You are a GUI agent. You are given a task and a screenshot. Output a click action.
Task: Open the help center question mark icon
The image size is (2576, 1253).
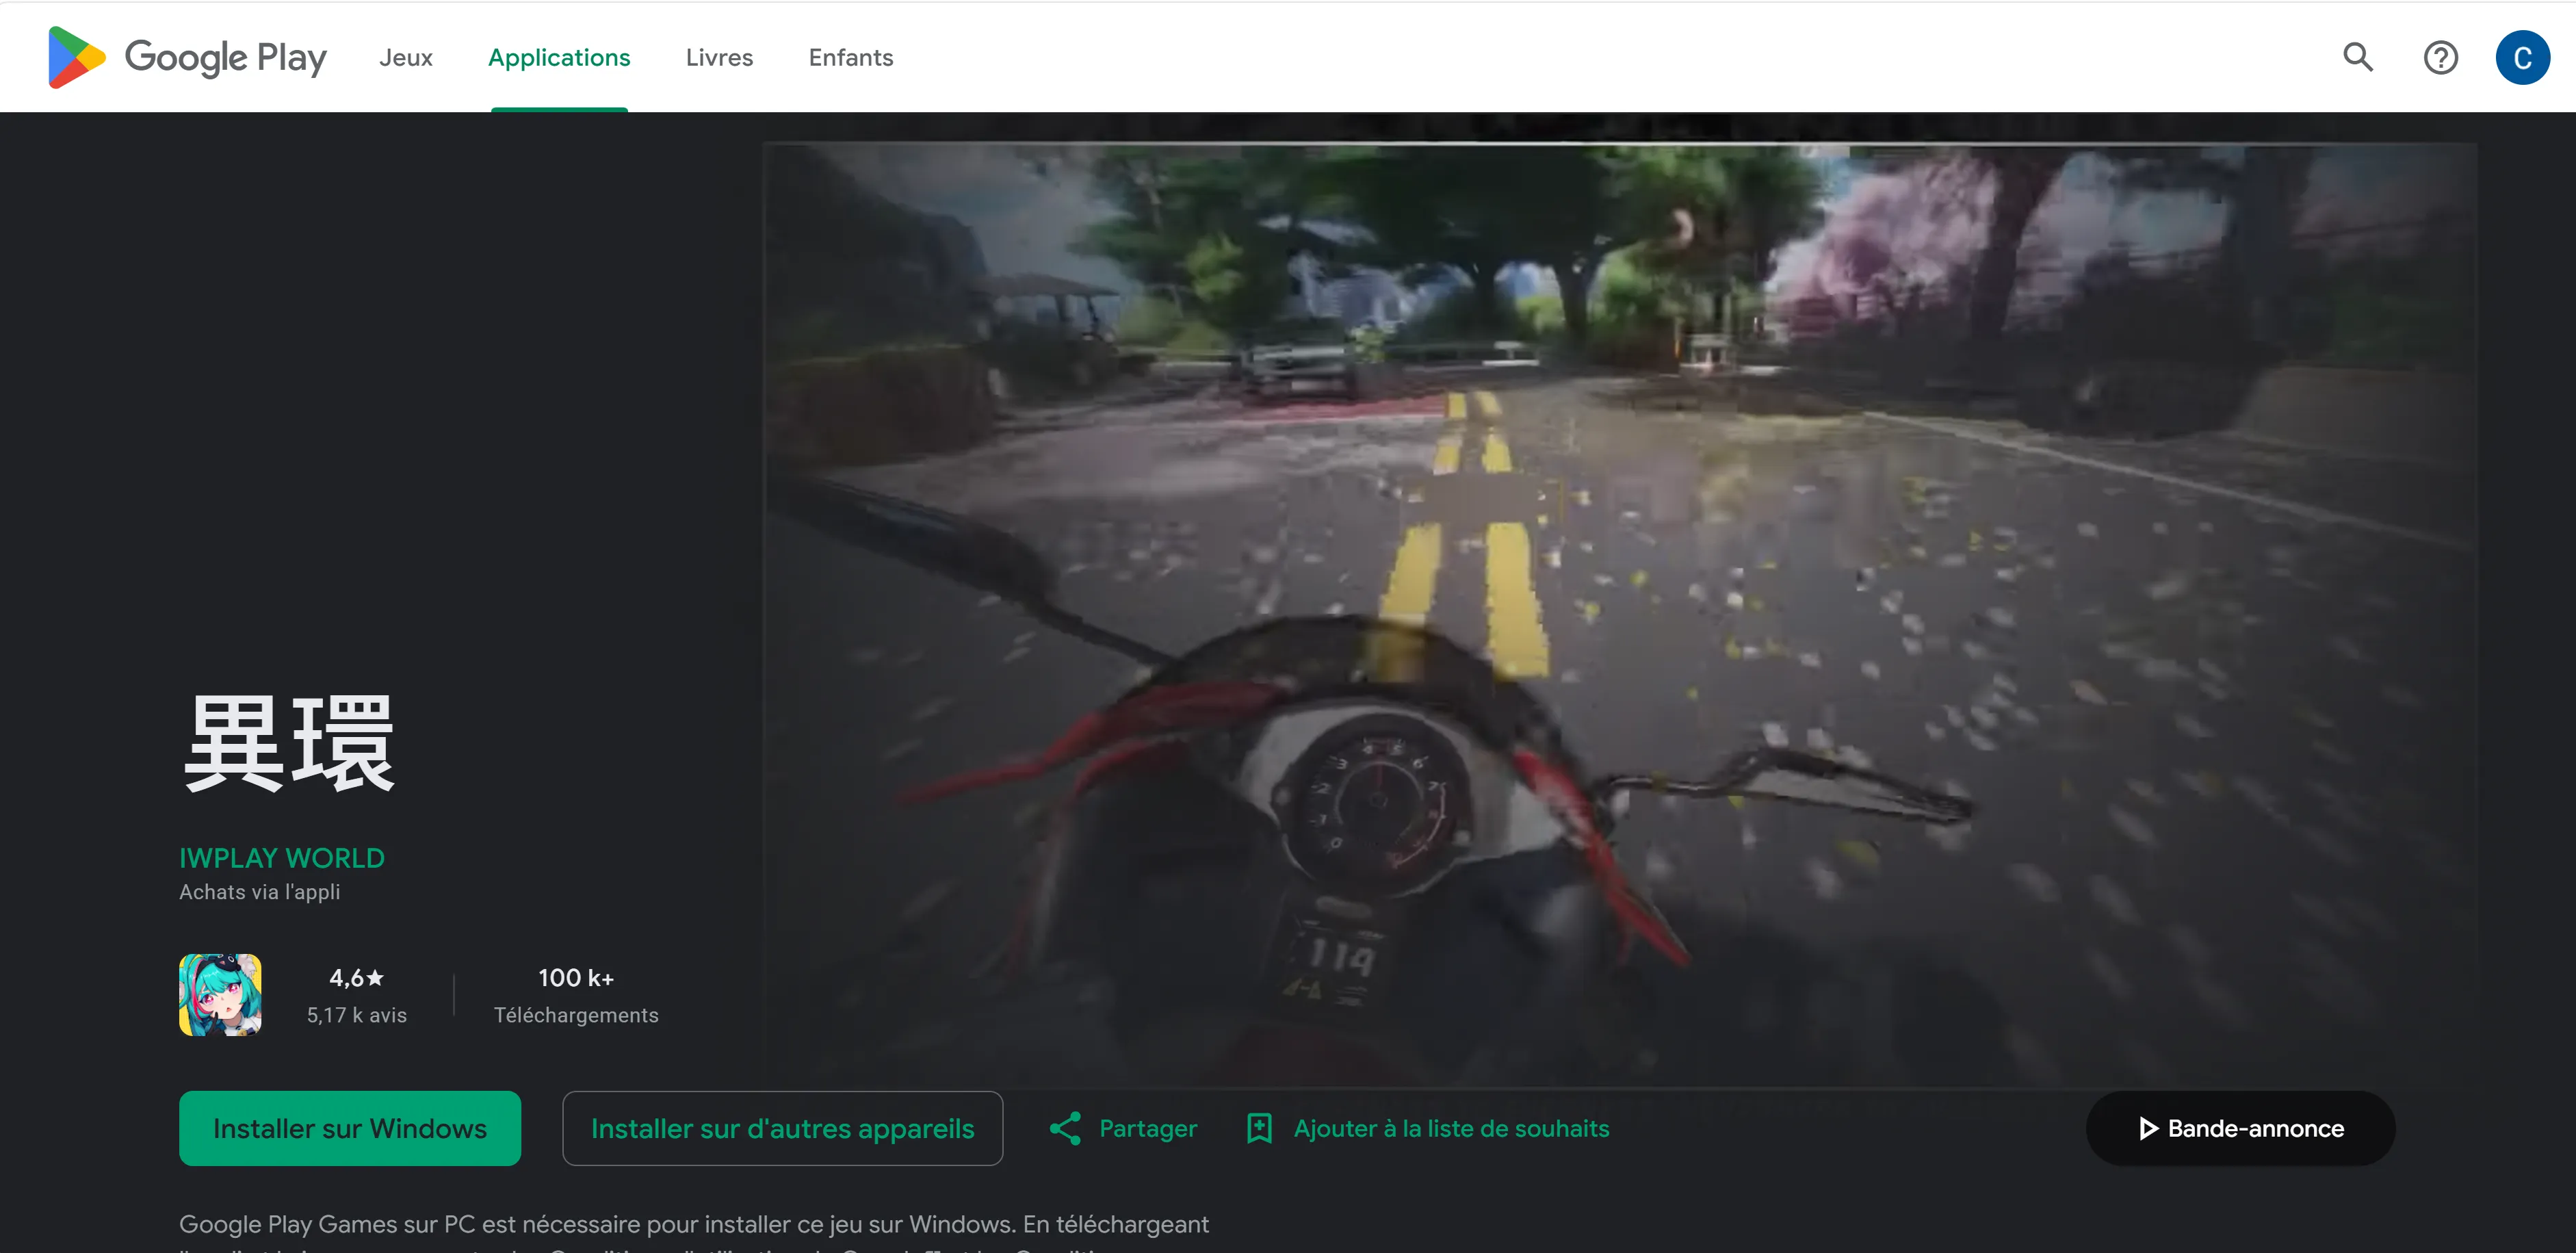pyautogui.click(x=2440, y=57)
